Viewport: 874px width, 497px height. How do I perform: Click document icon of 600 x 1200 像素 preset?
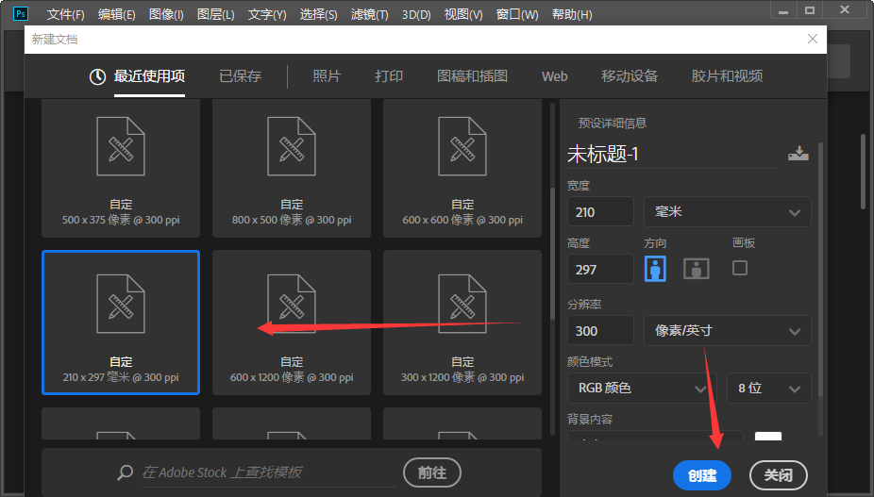click(292, 304)
